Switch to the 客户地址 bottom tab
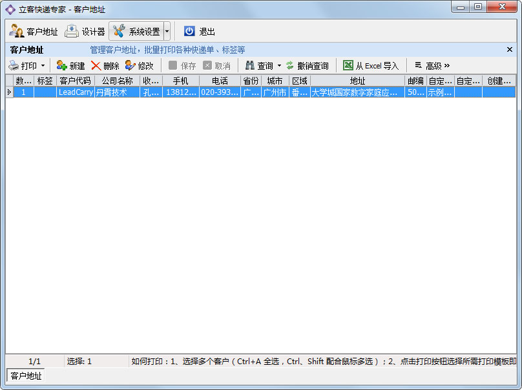Screen dimensions: 522x390 [26, 376]
